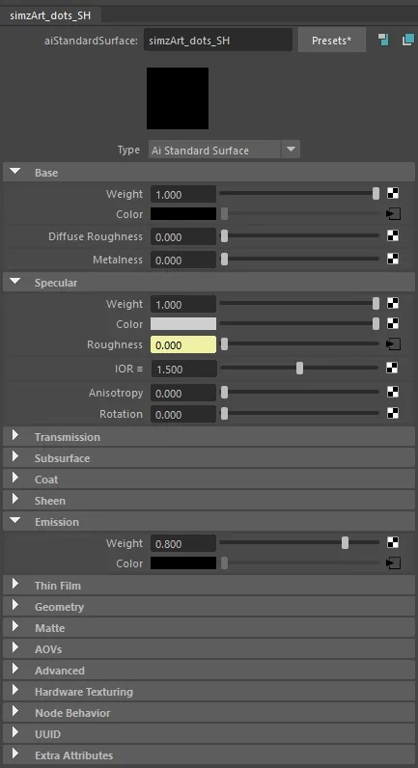Collapse the Specular section

click(15, 282)
